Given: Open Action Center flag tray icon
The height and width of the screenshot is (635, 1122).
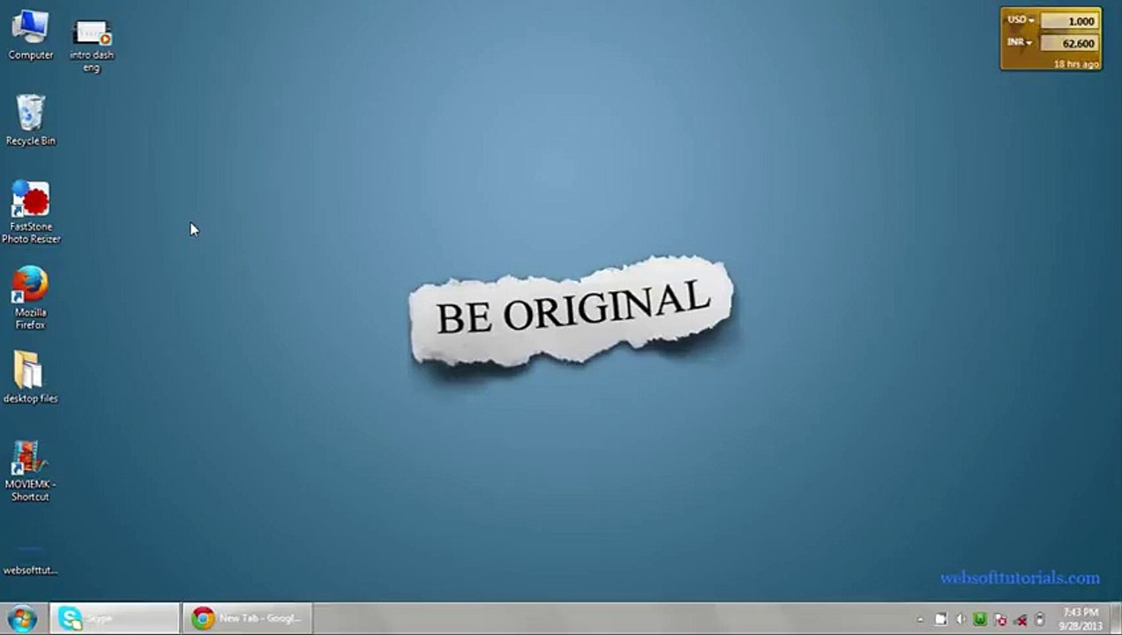Looking at the screenshot, I should pyautogui.click(x=941, y=619).
